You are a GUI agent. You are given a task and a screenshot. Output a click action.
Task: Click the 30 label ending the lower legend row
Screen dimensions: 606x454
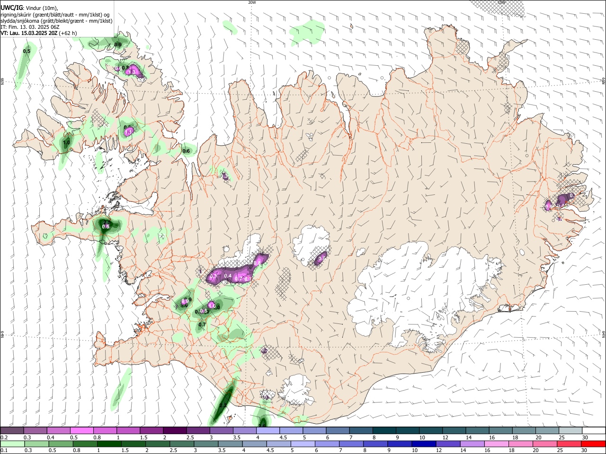click(585, 451)
